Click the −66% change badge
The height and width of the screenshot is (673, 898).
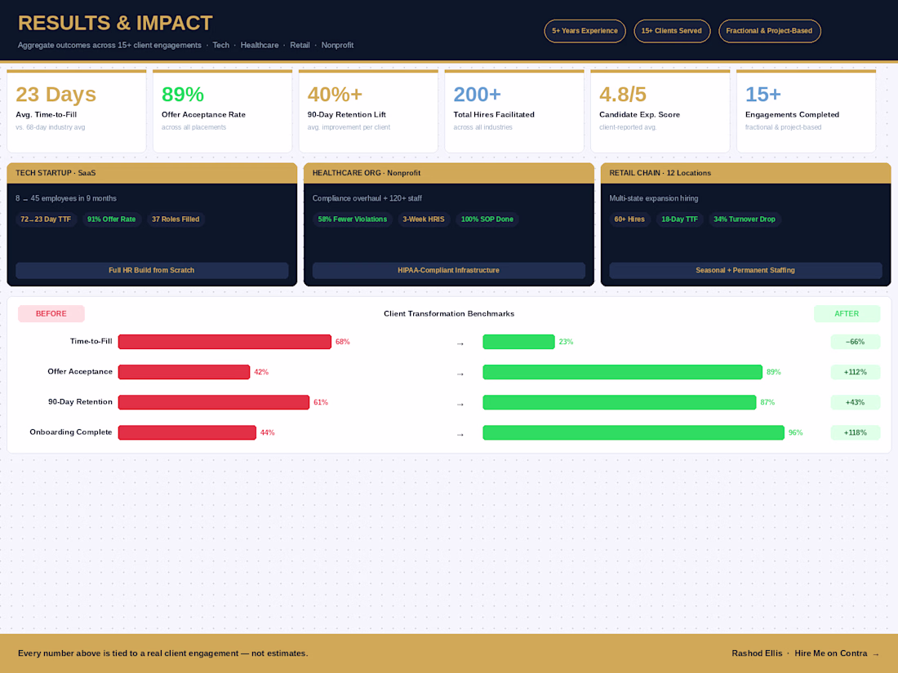[855, 342]
